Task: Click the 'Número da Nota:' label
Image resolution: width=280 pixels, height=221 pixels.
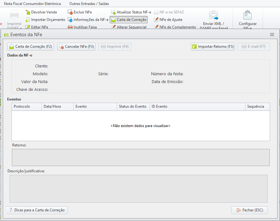Action: tap(167, 74)
